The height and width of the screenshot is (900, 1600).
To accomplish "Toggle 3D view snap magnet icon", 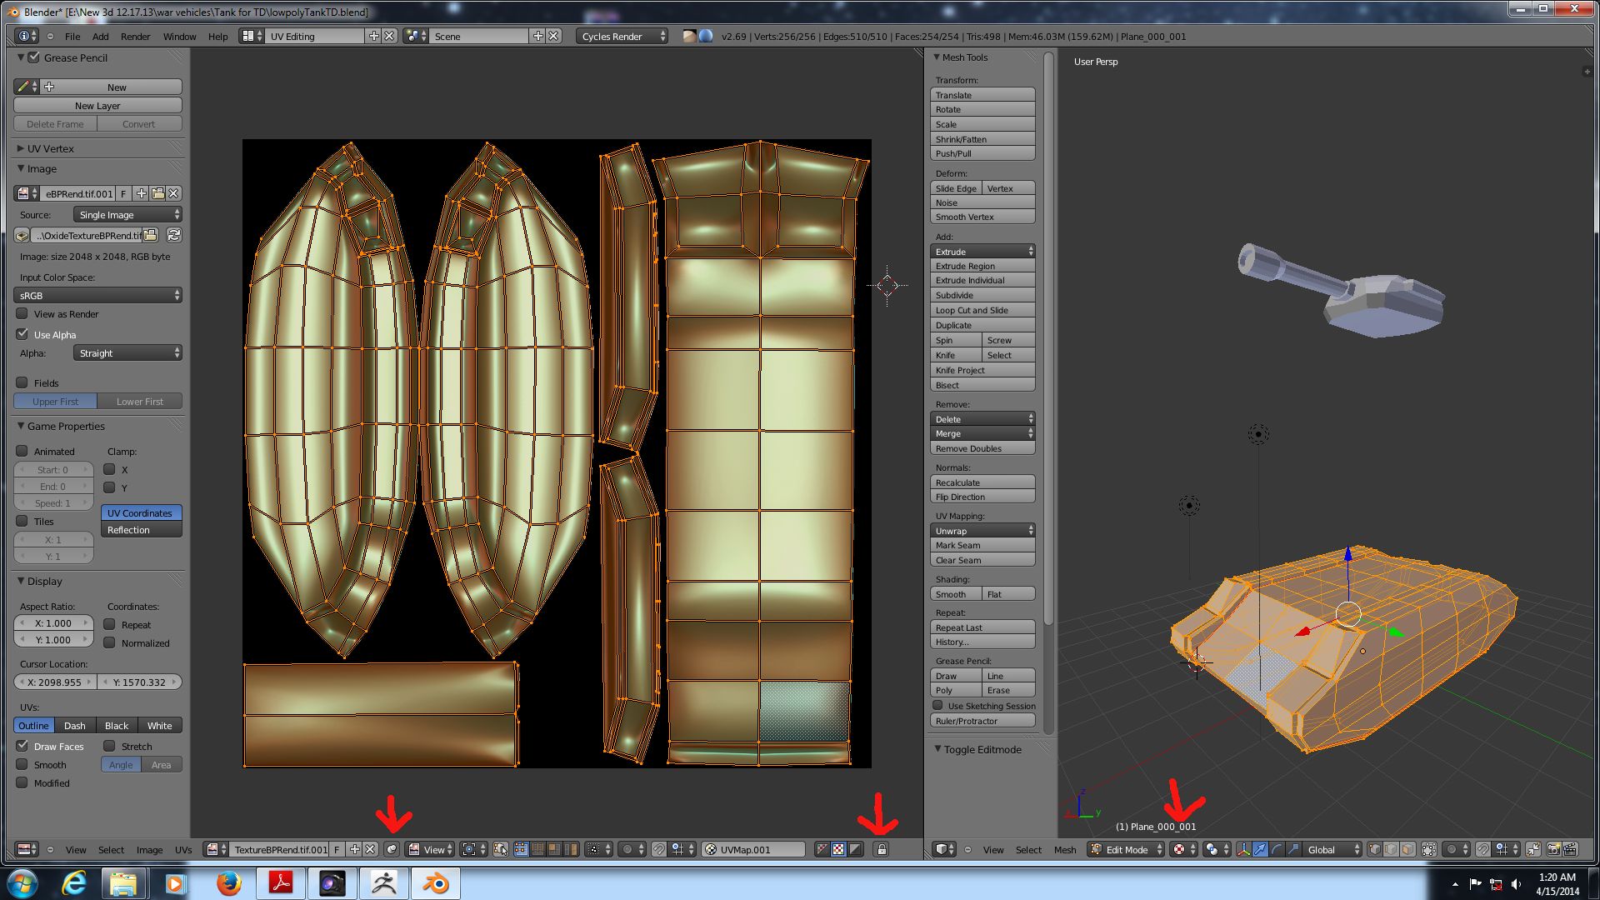I will point(1482,850).
